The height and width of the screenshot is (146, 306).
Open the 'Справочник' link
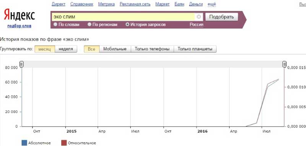82,4
